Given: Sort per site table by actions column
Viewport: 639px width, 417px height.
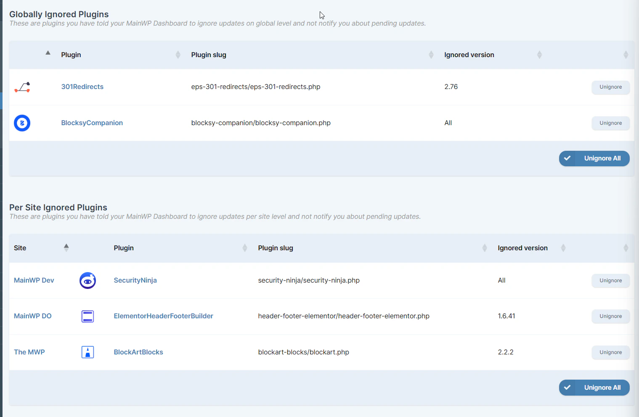Looking at the screenshot, I should tap(626, 248).
